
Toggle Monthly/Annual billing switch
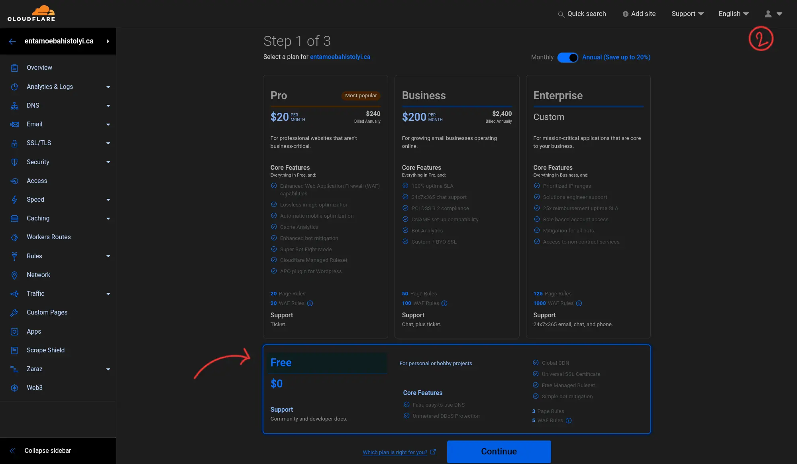click(567, 57)
